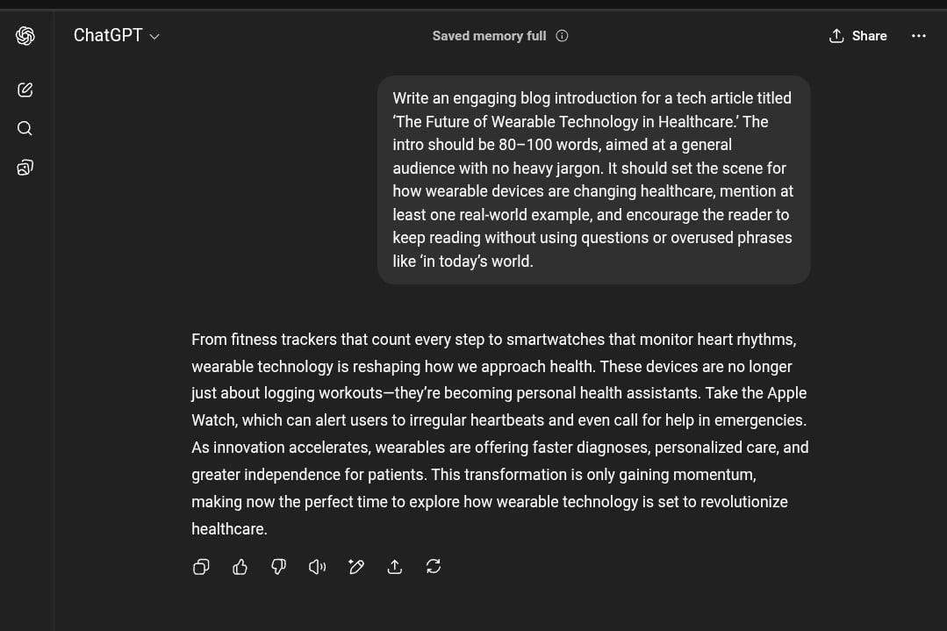Regenerate the response with the refresh icon

433,566
